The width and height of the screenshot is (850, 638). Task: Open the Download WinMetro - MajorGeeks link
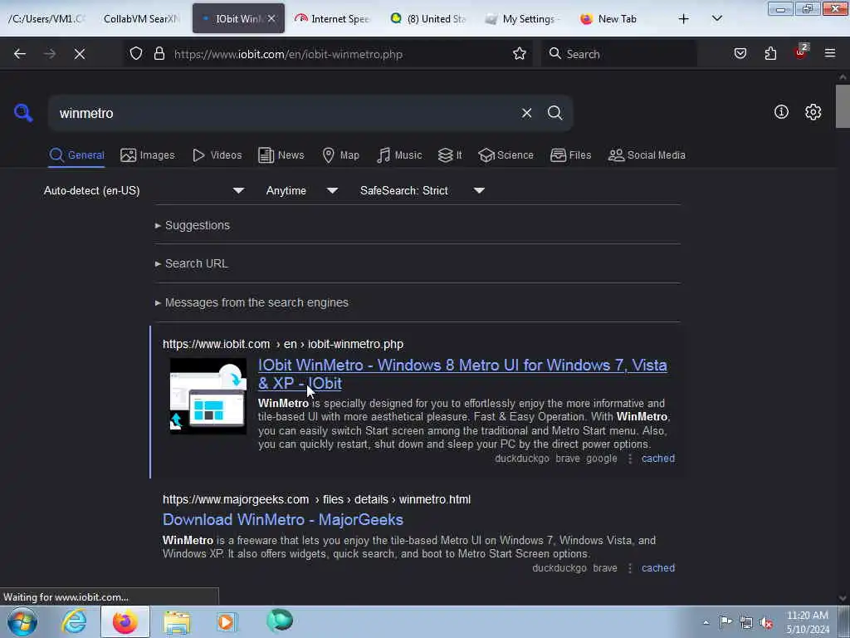pyautogui.click(x=283, y=520)
